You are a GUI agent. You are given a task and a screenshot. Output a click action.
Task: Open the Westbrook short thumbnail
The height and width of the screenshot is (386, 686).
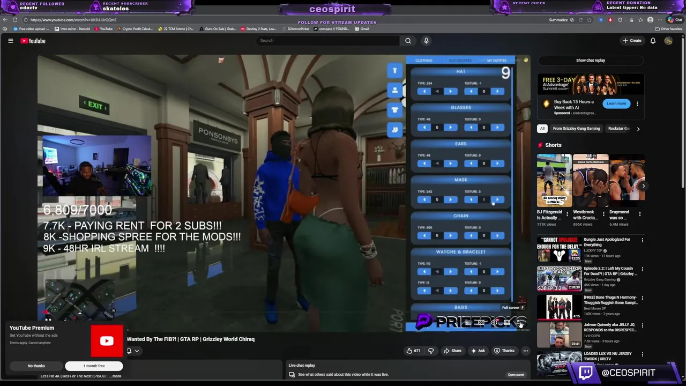[x=591, y=181]
